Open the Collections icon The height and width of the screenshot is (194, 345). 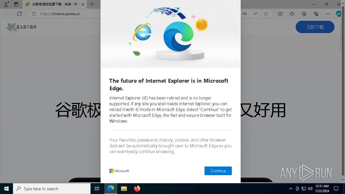point(304,14)
